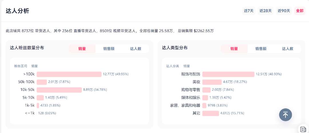309x133 pixels.
Task: Click the >100k fans sales bar
Action: click(69, 74)
